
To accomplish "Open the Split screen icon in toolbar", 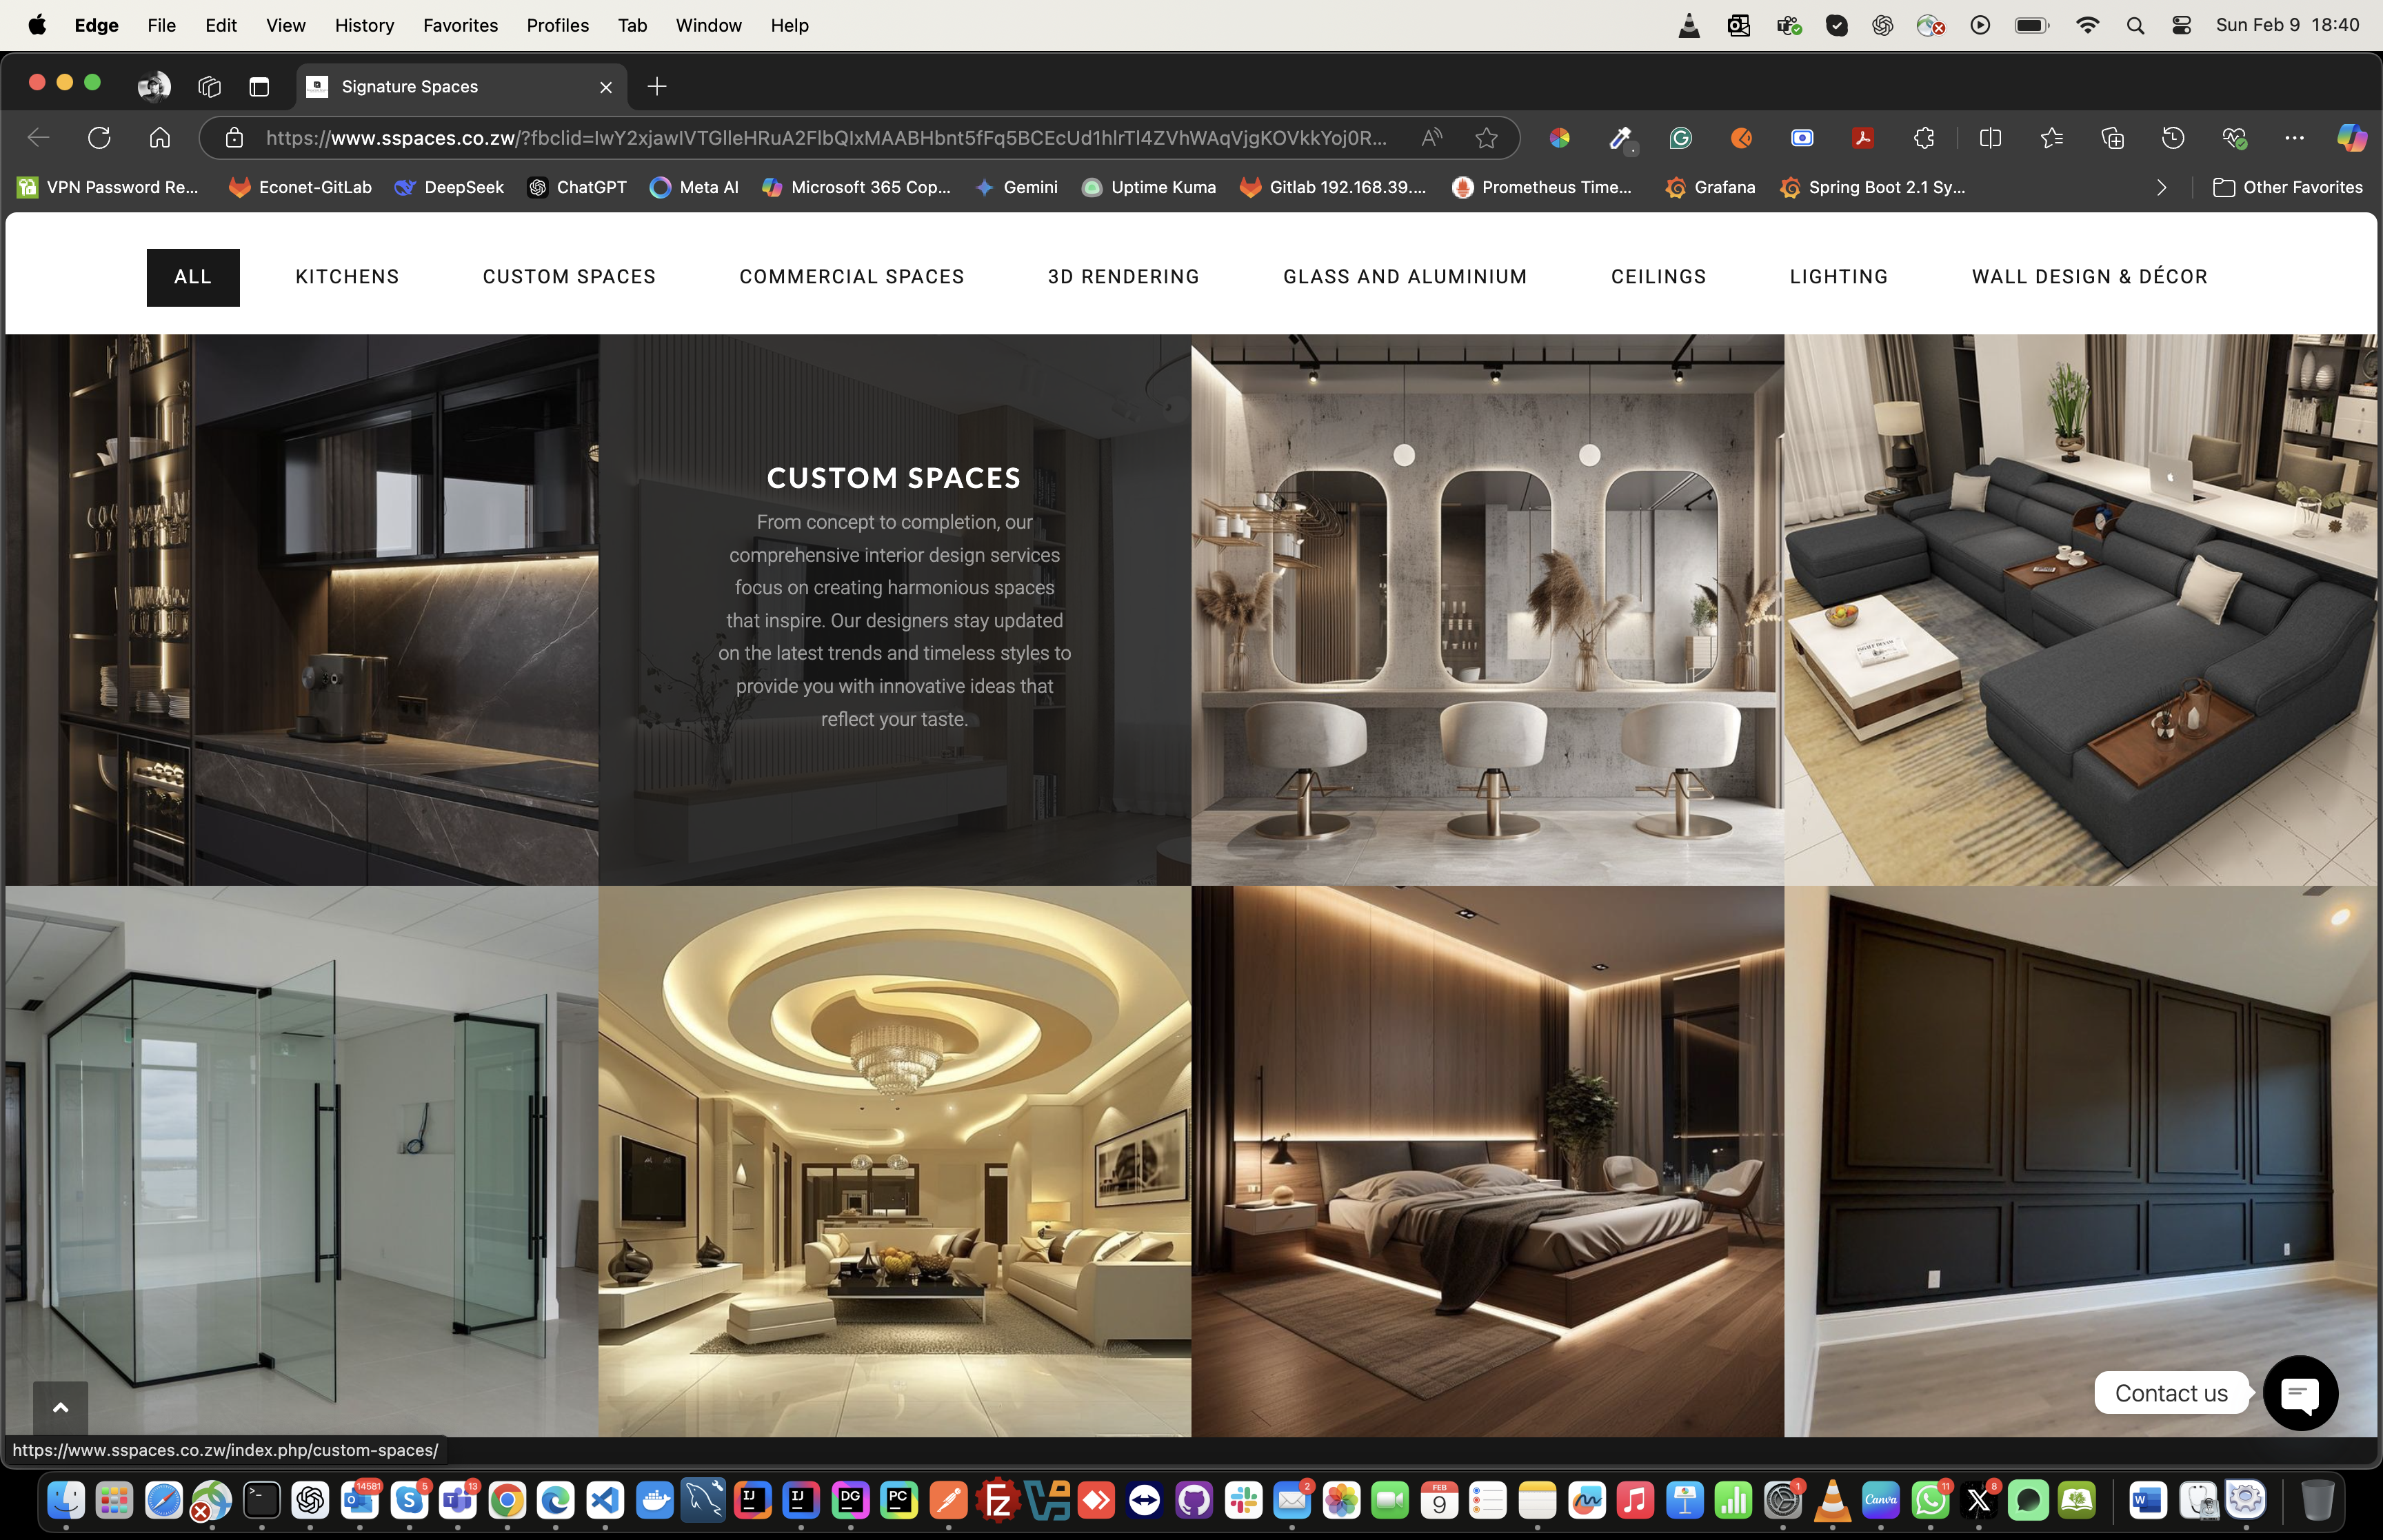I will point(1990,138).
